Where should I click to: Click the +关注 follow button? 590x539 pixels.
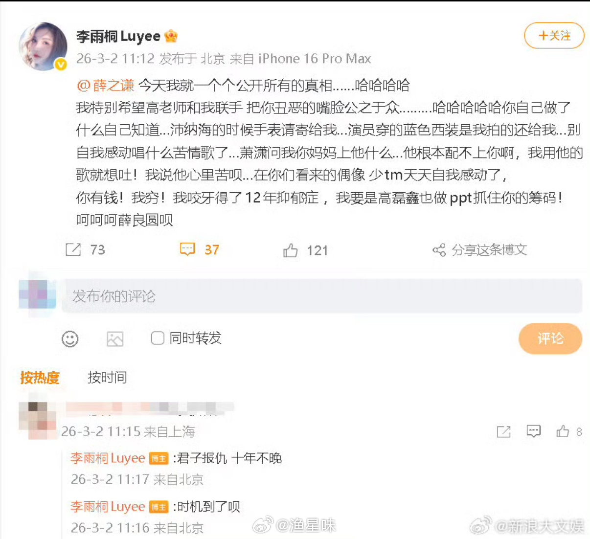554,36
